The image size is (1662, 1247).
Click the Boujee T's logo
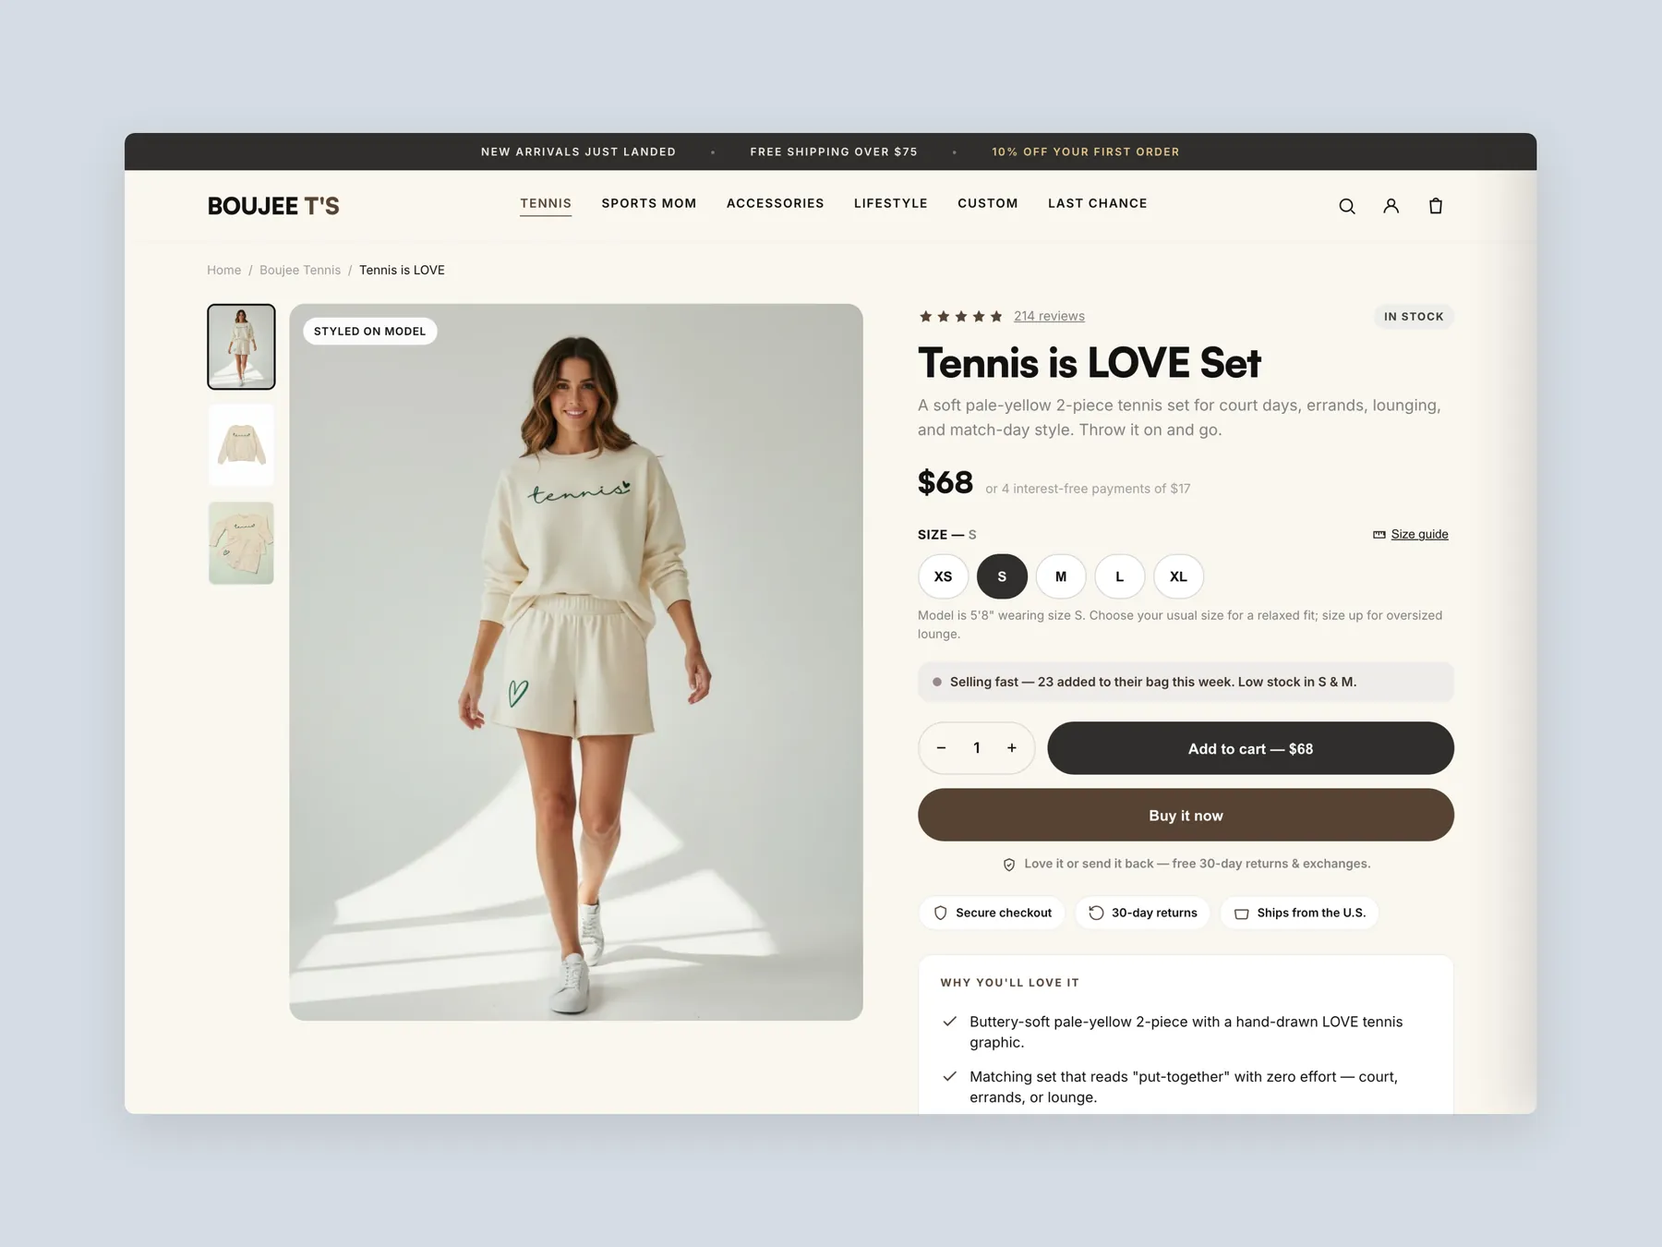coord(273,206)
